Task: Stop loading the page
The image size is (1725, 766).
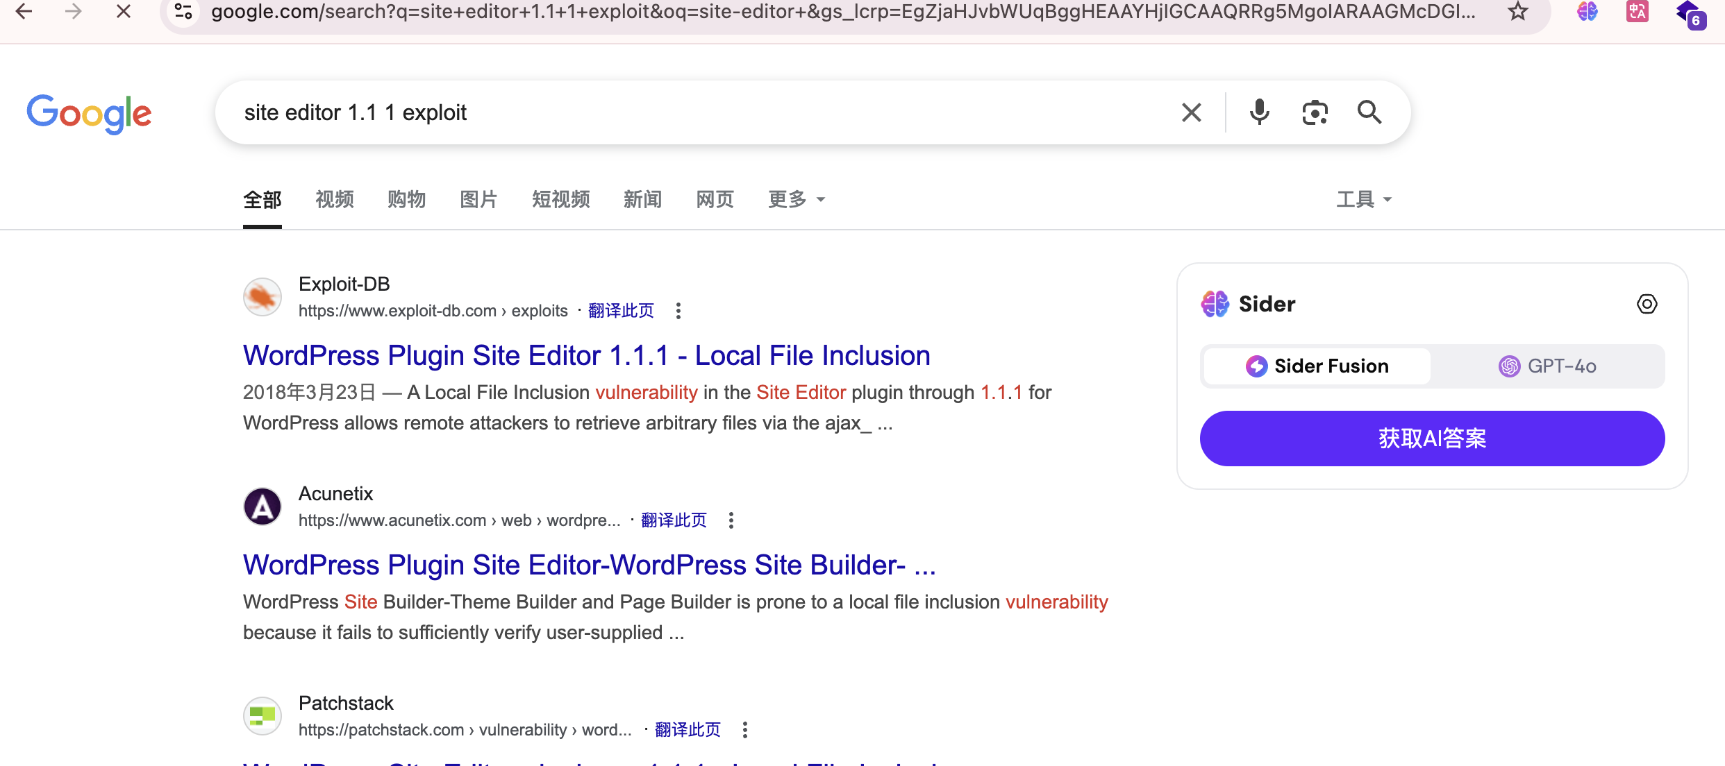Action: click(124, 11)
